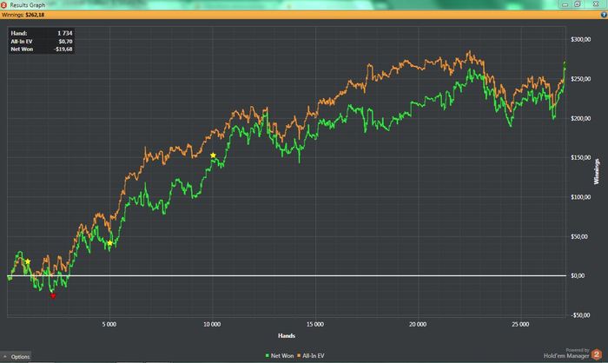Click the help icon in orange bar
Viewport: 608px width, 363px height.
pos(604,15)
